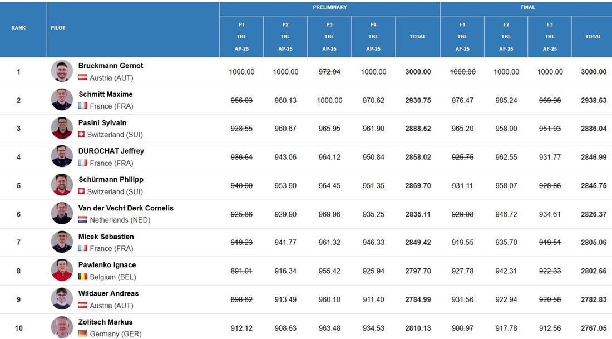
Task: Click the Austria flag beside Wildauer Andreas
Action: 82,306
